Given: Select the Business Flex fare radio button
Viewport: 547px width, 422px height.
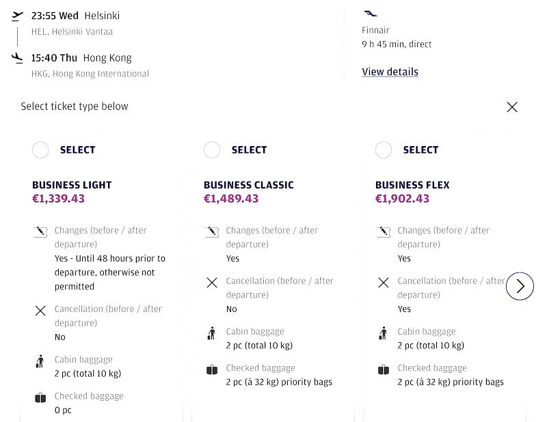Looking at the screenshot, I should coord(382,150).
